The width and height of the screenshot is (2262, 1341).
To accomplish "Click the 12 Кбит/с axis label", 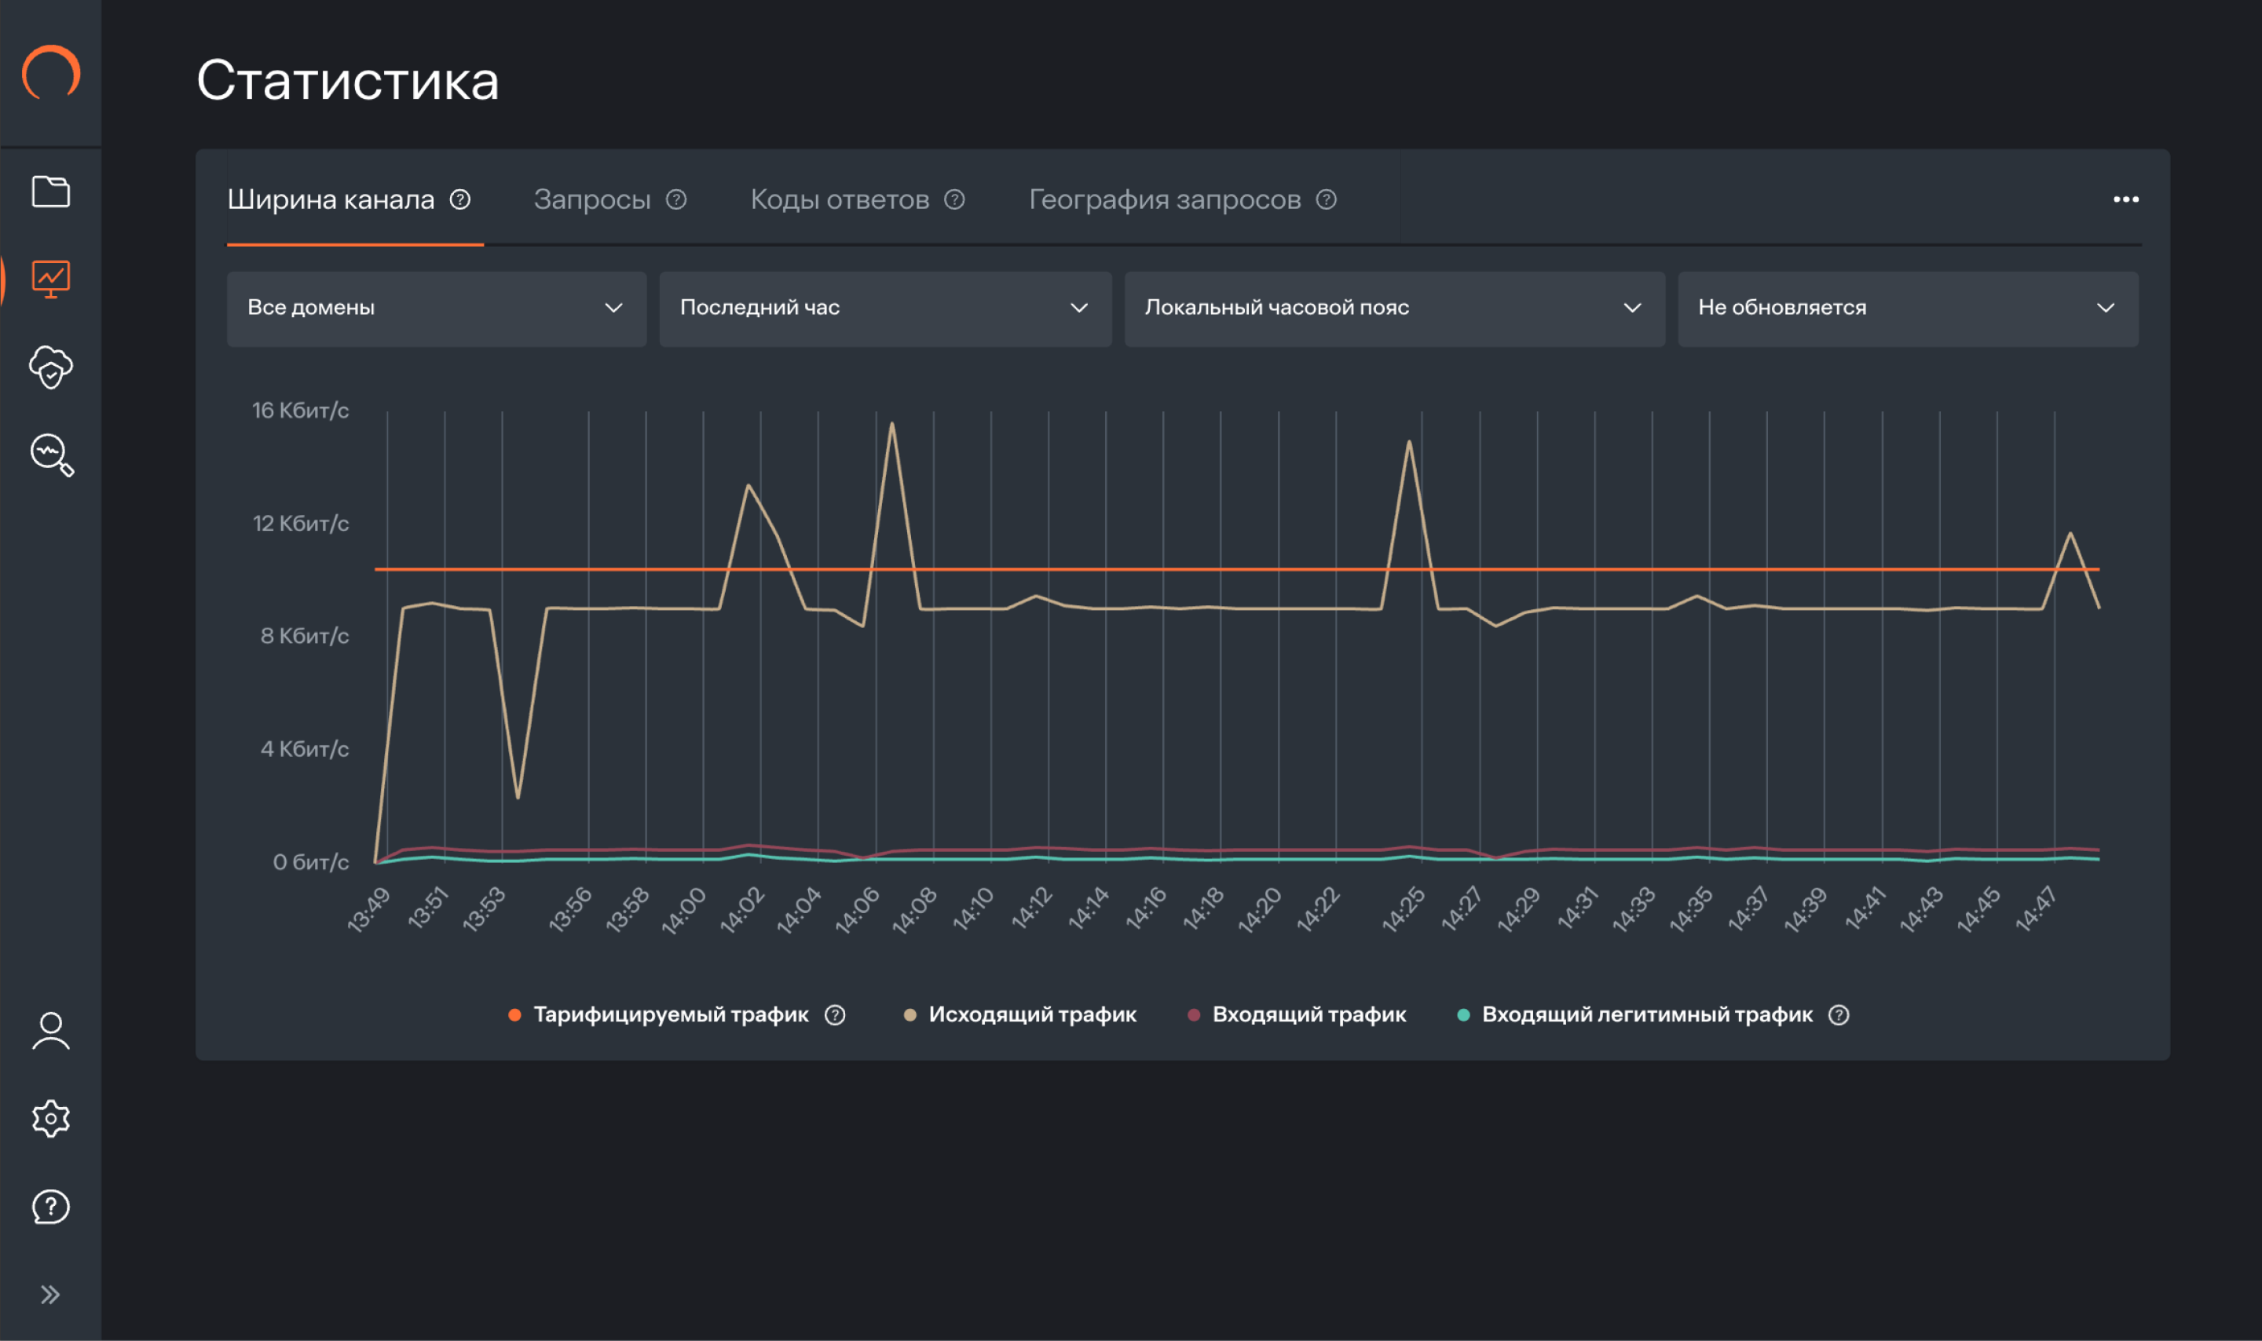I will (300, 523).
